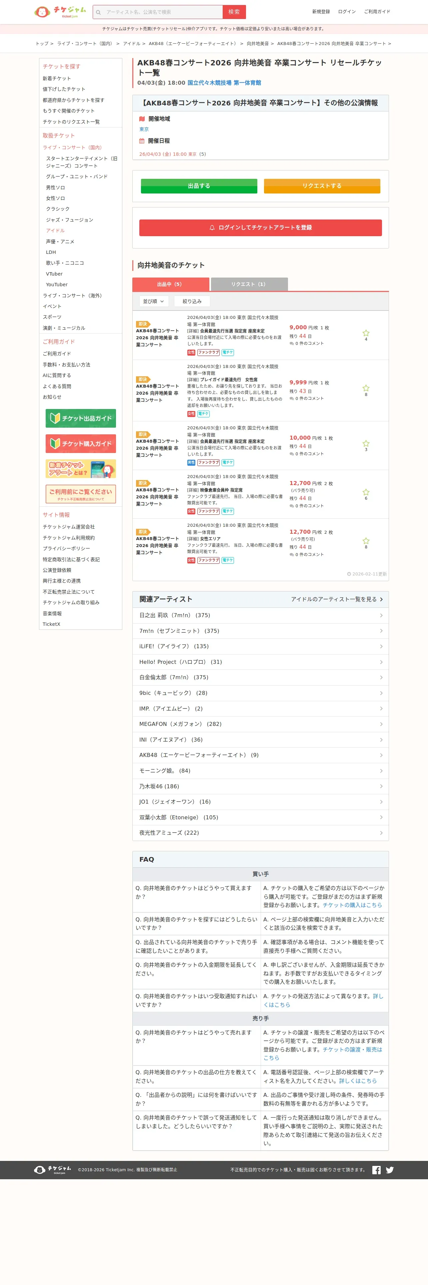
Task: Click the chevron on the 夜光性アミューズ row
Action: (x=381, y=833)
